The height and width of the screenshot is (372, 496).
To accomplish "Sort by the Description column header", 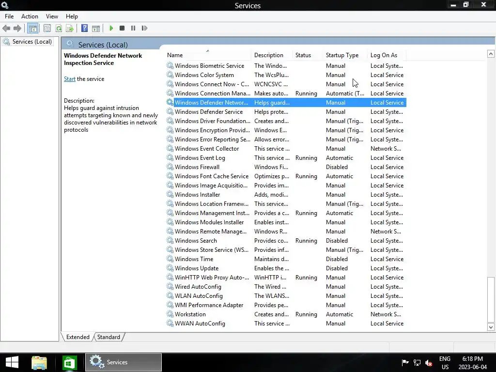I will [x=272, y=55].
